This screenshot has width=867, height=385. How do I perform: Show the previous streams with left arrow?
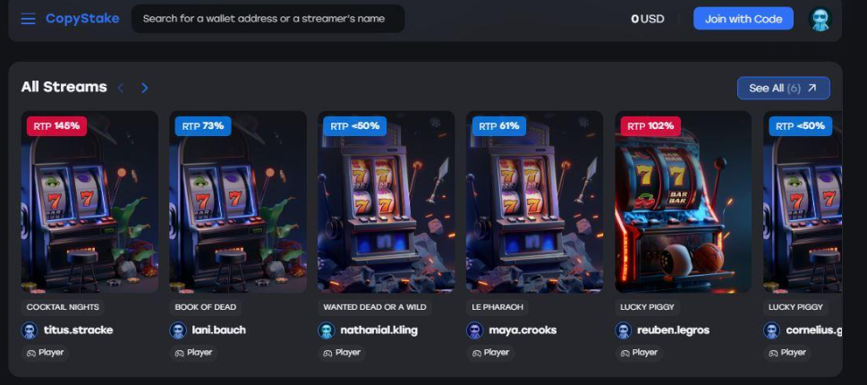click(121, 88)
